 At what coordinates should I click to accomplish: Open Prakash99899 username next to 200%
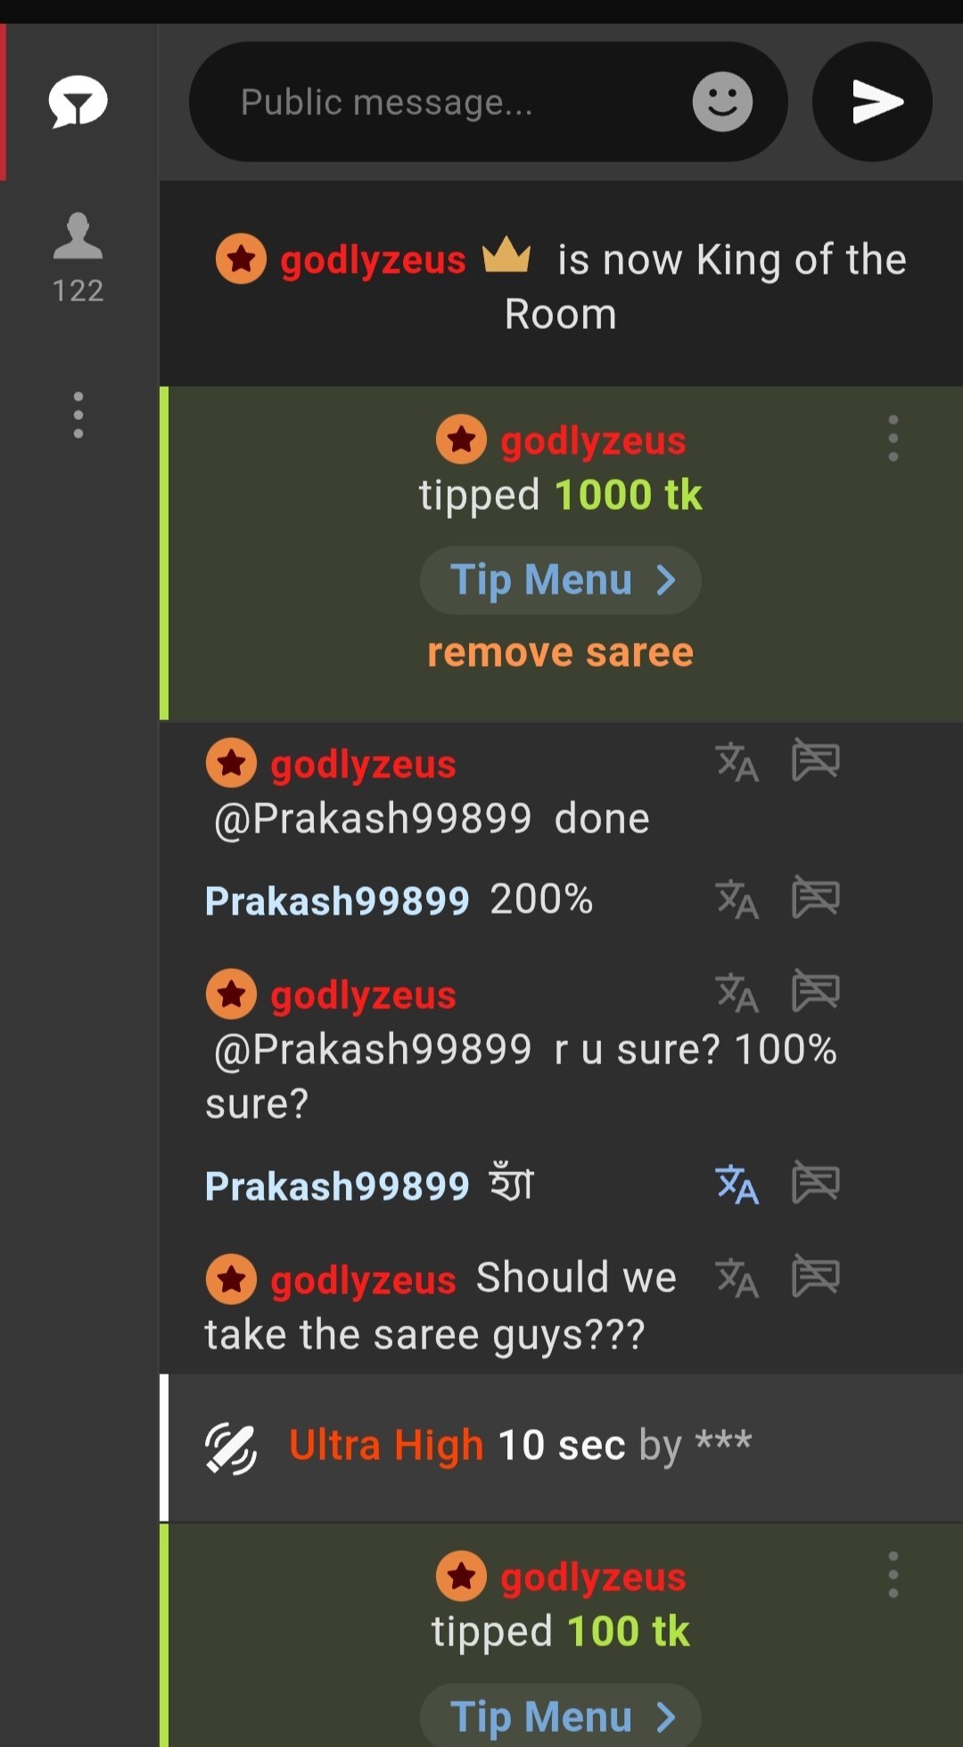(x=337, y=900)
